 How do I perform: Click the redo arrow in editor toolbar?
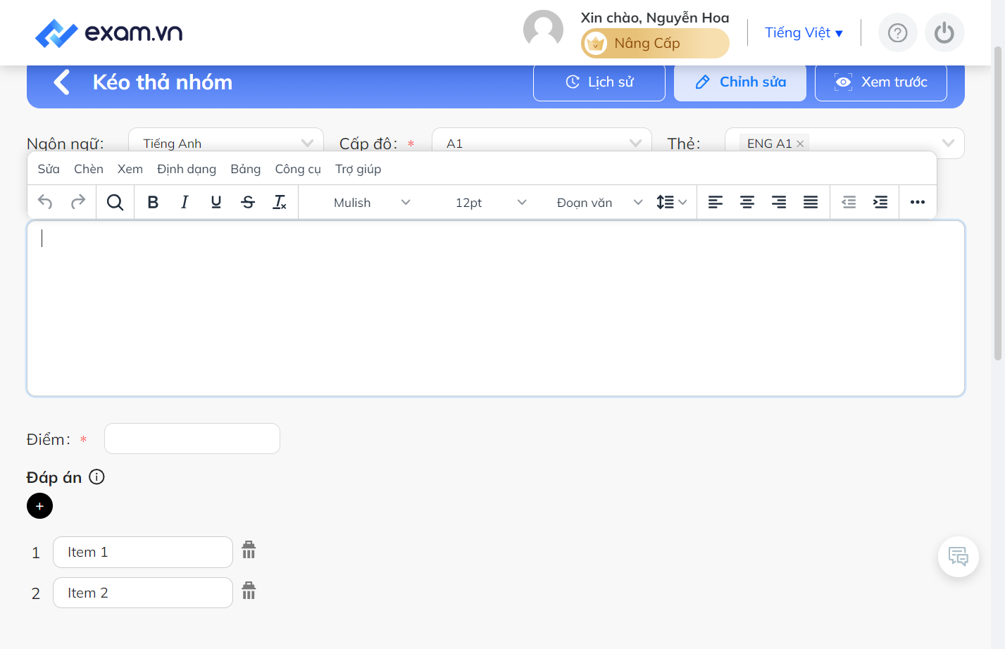coord(78,202)
